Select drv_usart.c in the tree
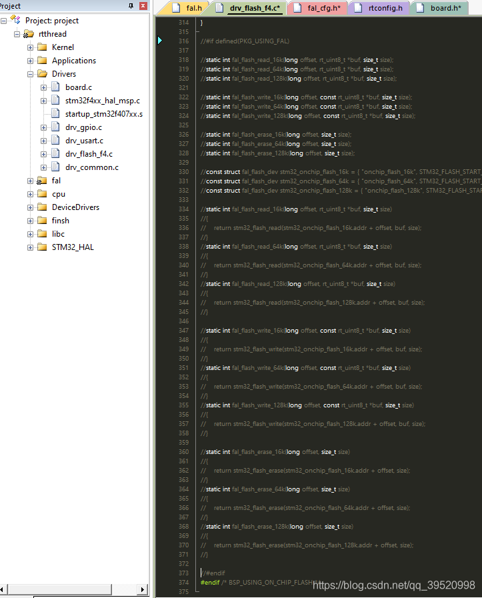This screenshot has width=482, height=598. [x=84, y=141]
